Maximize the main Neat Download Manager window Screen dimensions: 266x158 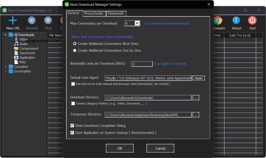[245, 10]
